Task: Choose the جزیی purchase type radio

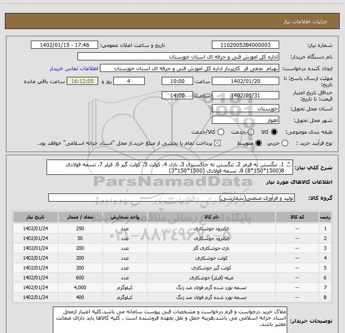Action: click(285, 143)
